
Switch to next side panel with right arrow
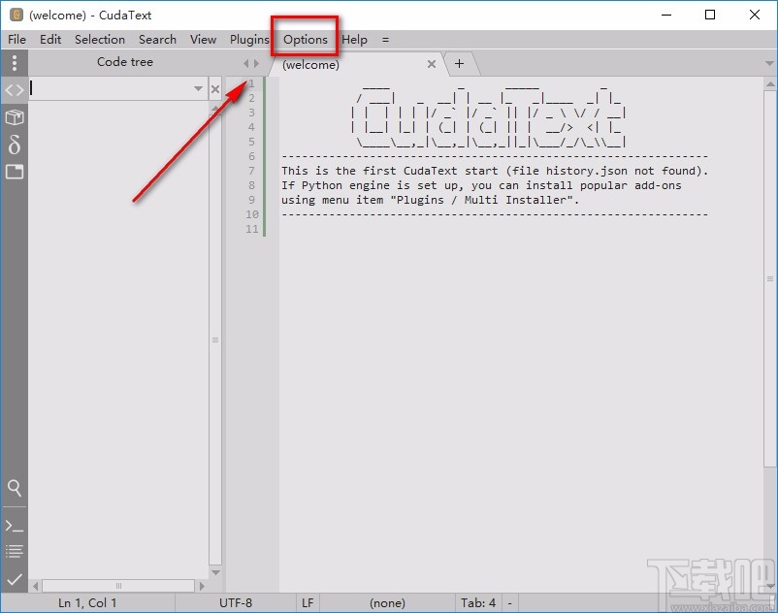[x=256, y=63]
